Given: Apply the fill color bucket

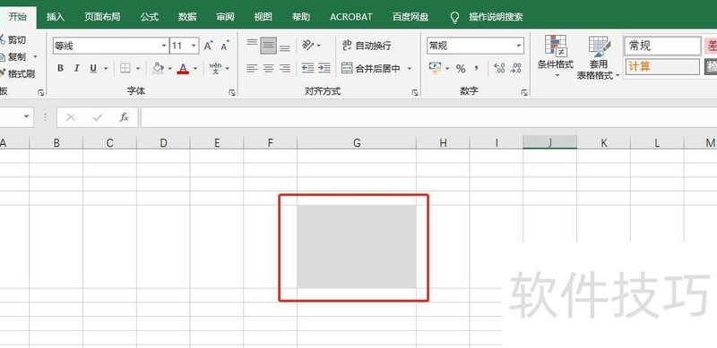Looking at the screenshot, I should click(158, 69).
